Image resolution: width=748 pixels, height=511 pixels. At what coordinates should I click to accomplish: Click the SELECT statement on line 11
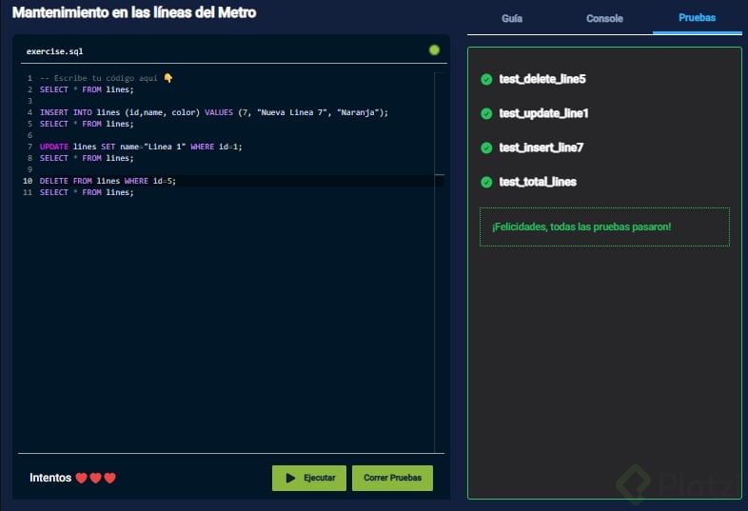coord(87,193)
